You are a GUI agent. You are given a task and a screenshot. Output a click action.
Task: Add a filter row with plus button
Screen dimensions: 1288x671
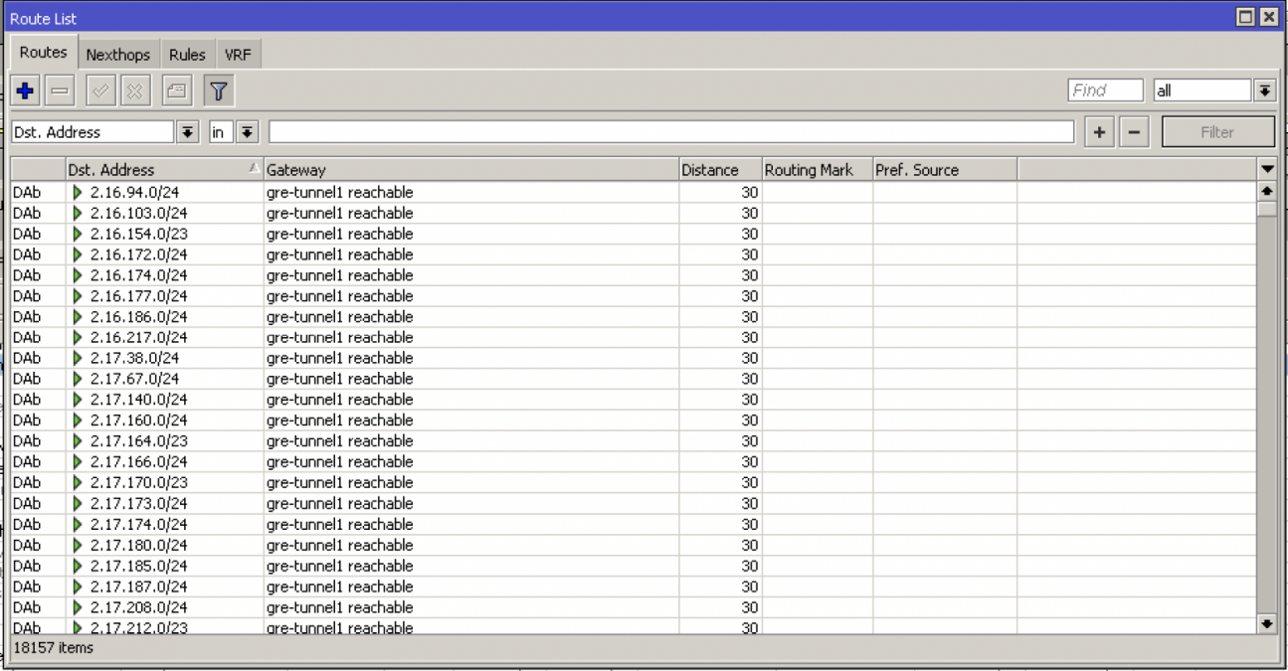[1100, 132]
